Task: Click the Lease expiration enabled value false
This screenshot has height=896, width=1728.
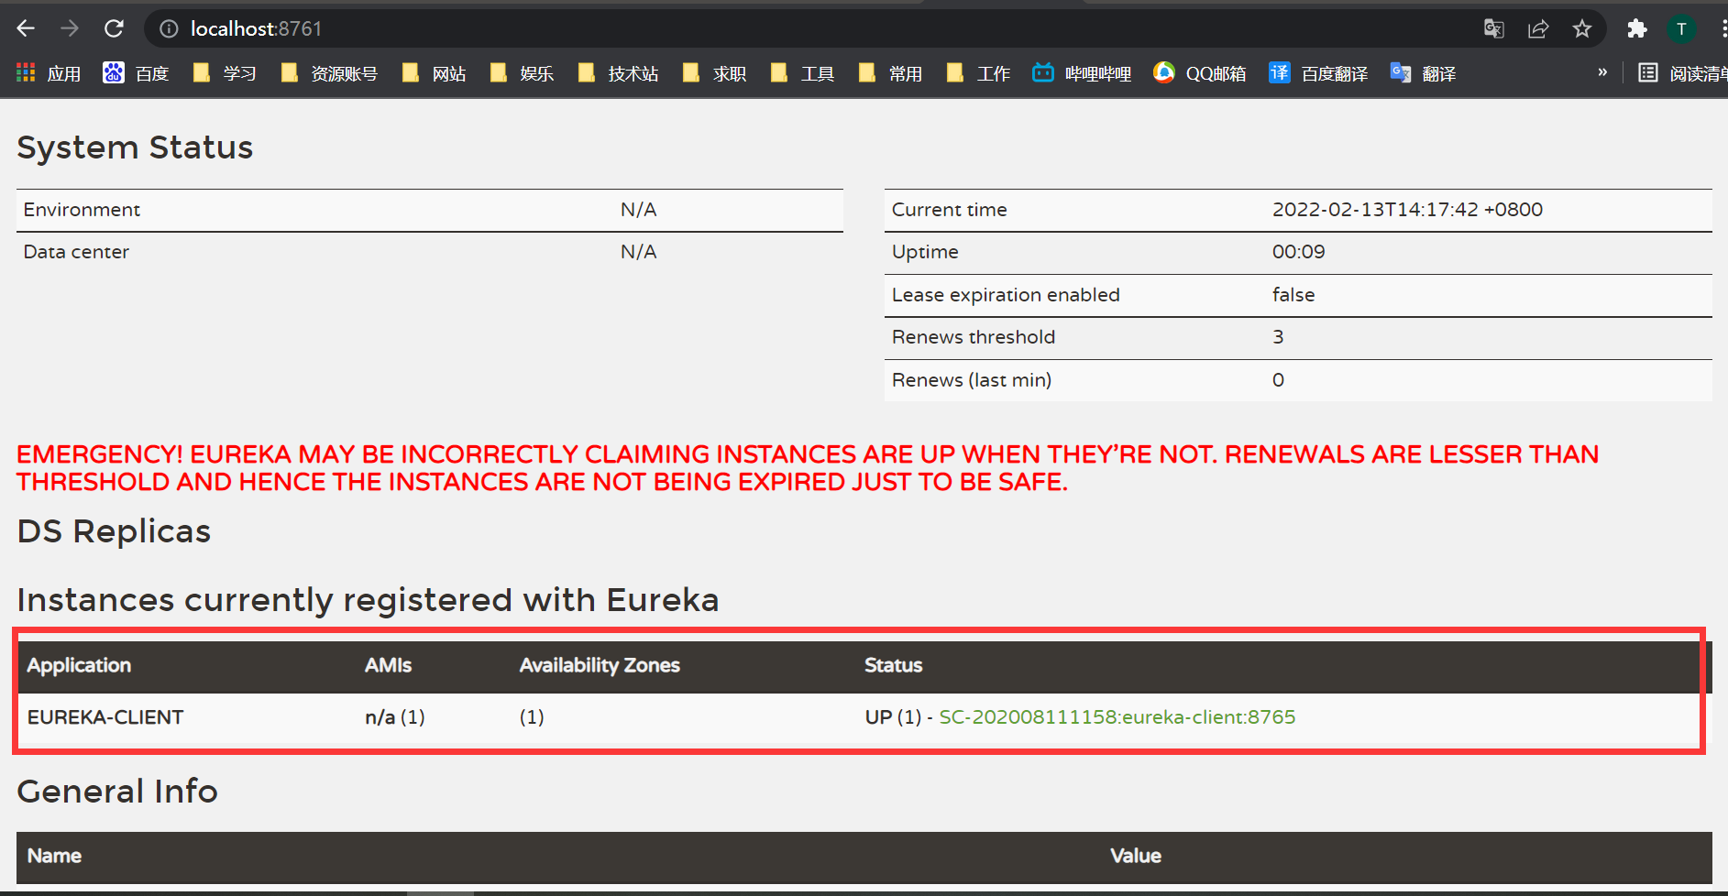Action: point(1293,295)
